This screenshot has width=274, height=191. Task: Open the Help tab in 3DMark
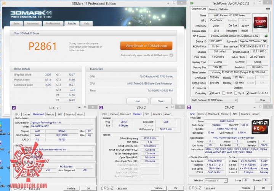(87, 24)
